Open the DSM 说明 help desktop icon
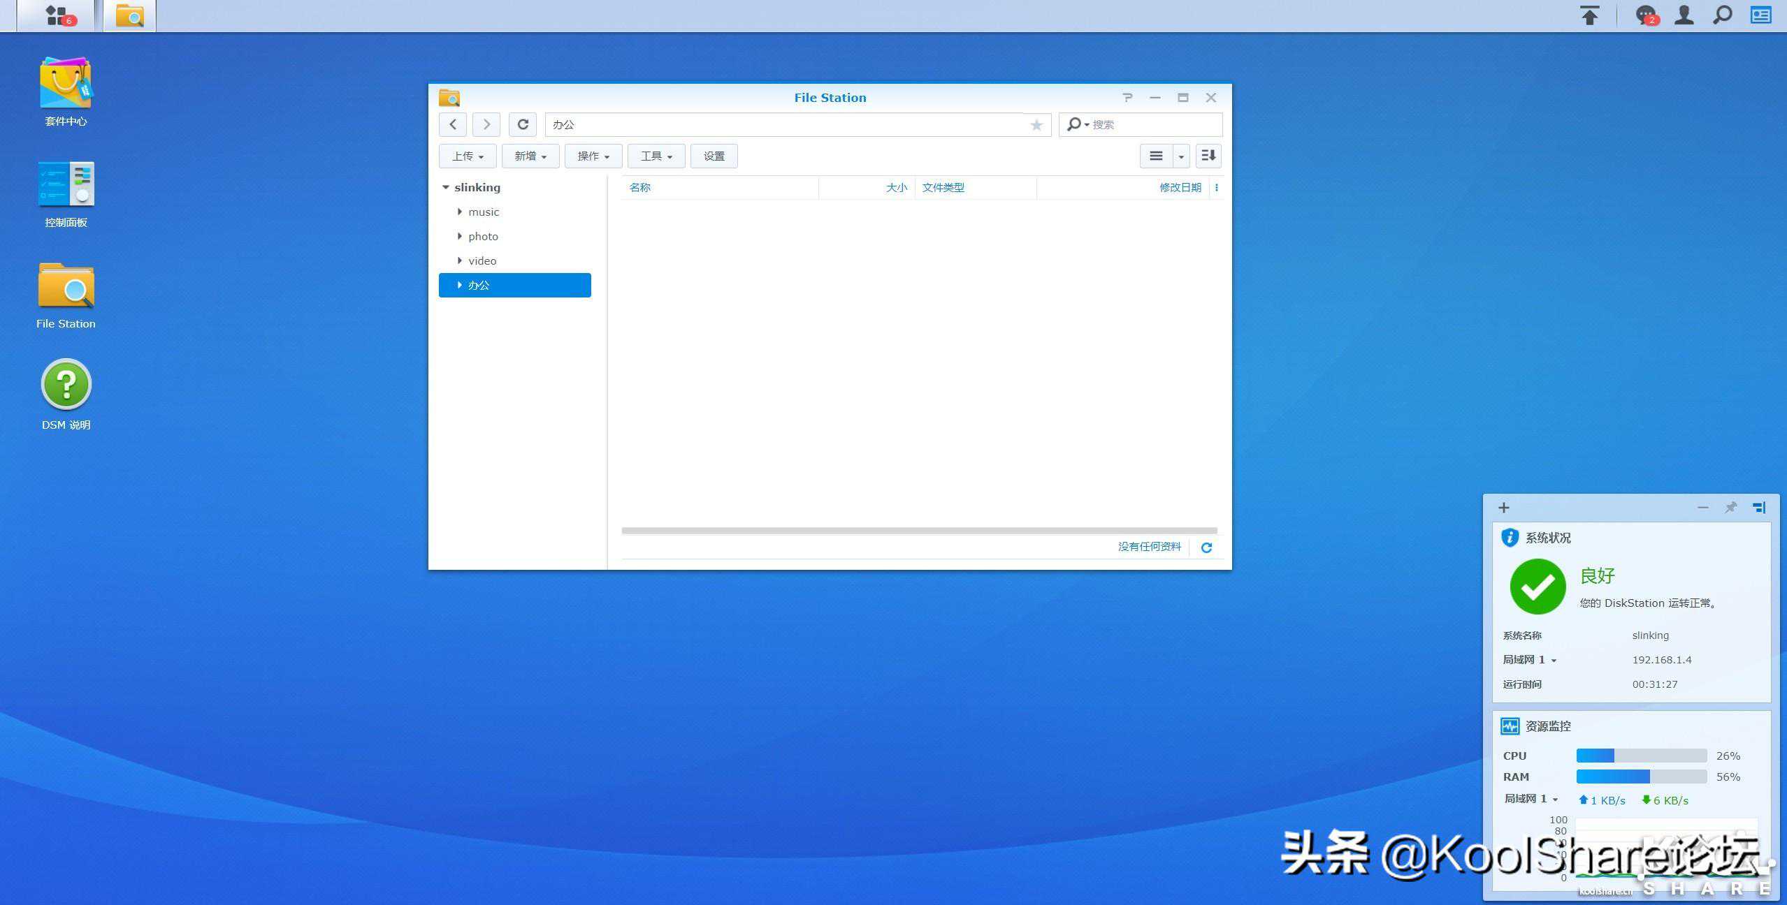1787x905 pixels. [66, 384]
